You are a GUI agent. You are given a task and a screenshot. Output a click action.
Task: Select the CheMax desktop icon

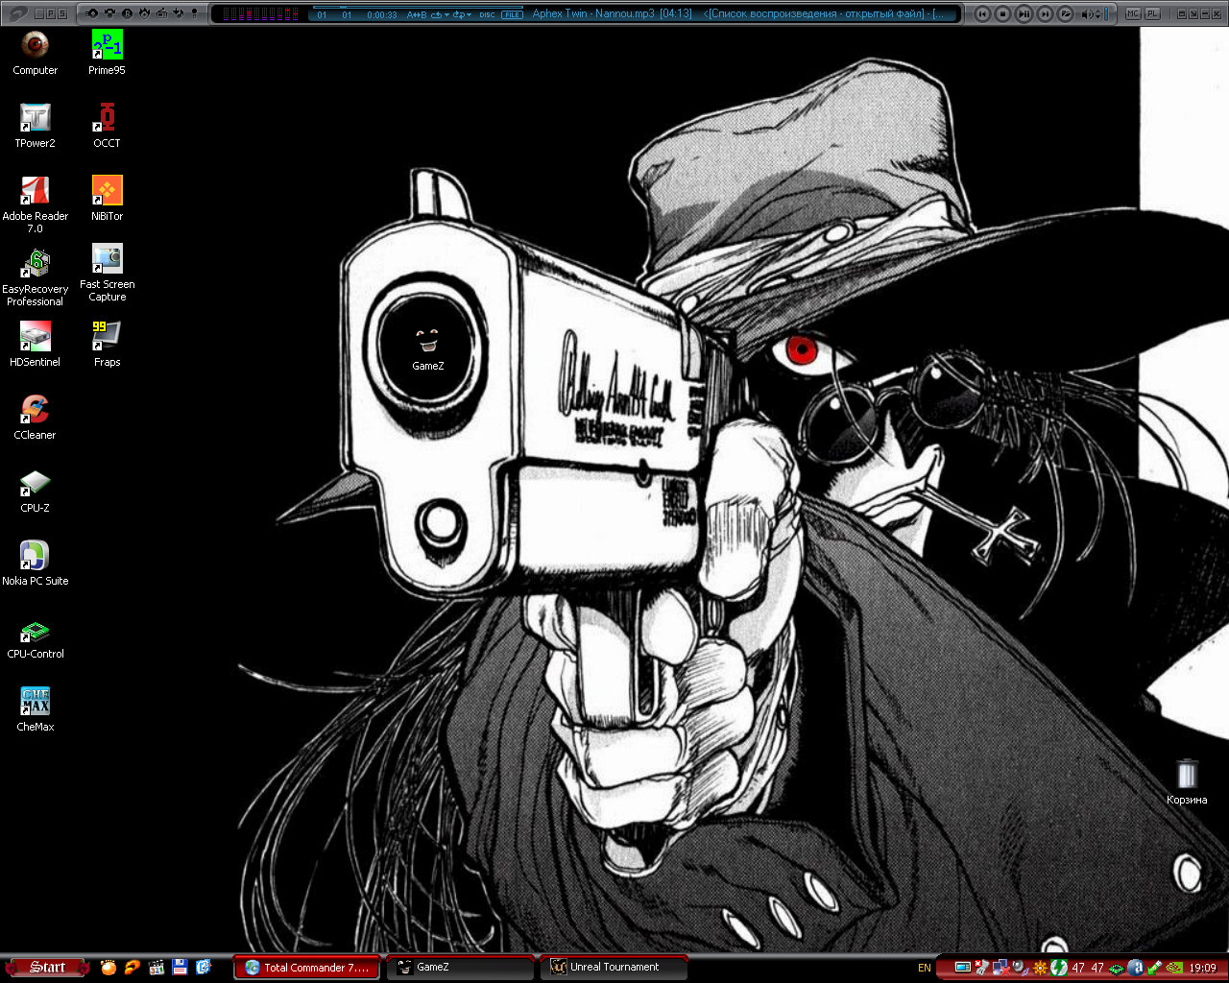tap(36, 709)
